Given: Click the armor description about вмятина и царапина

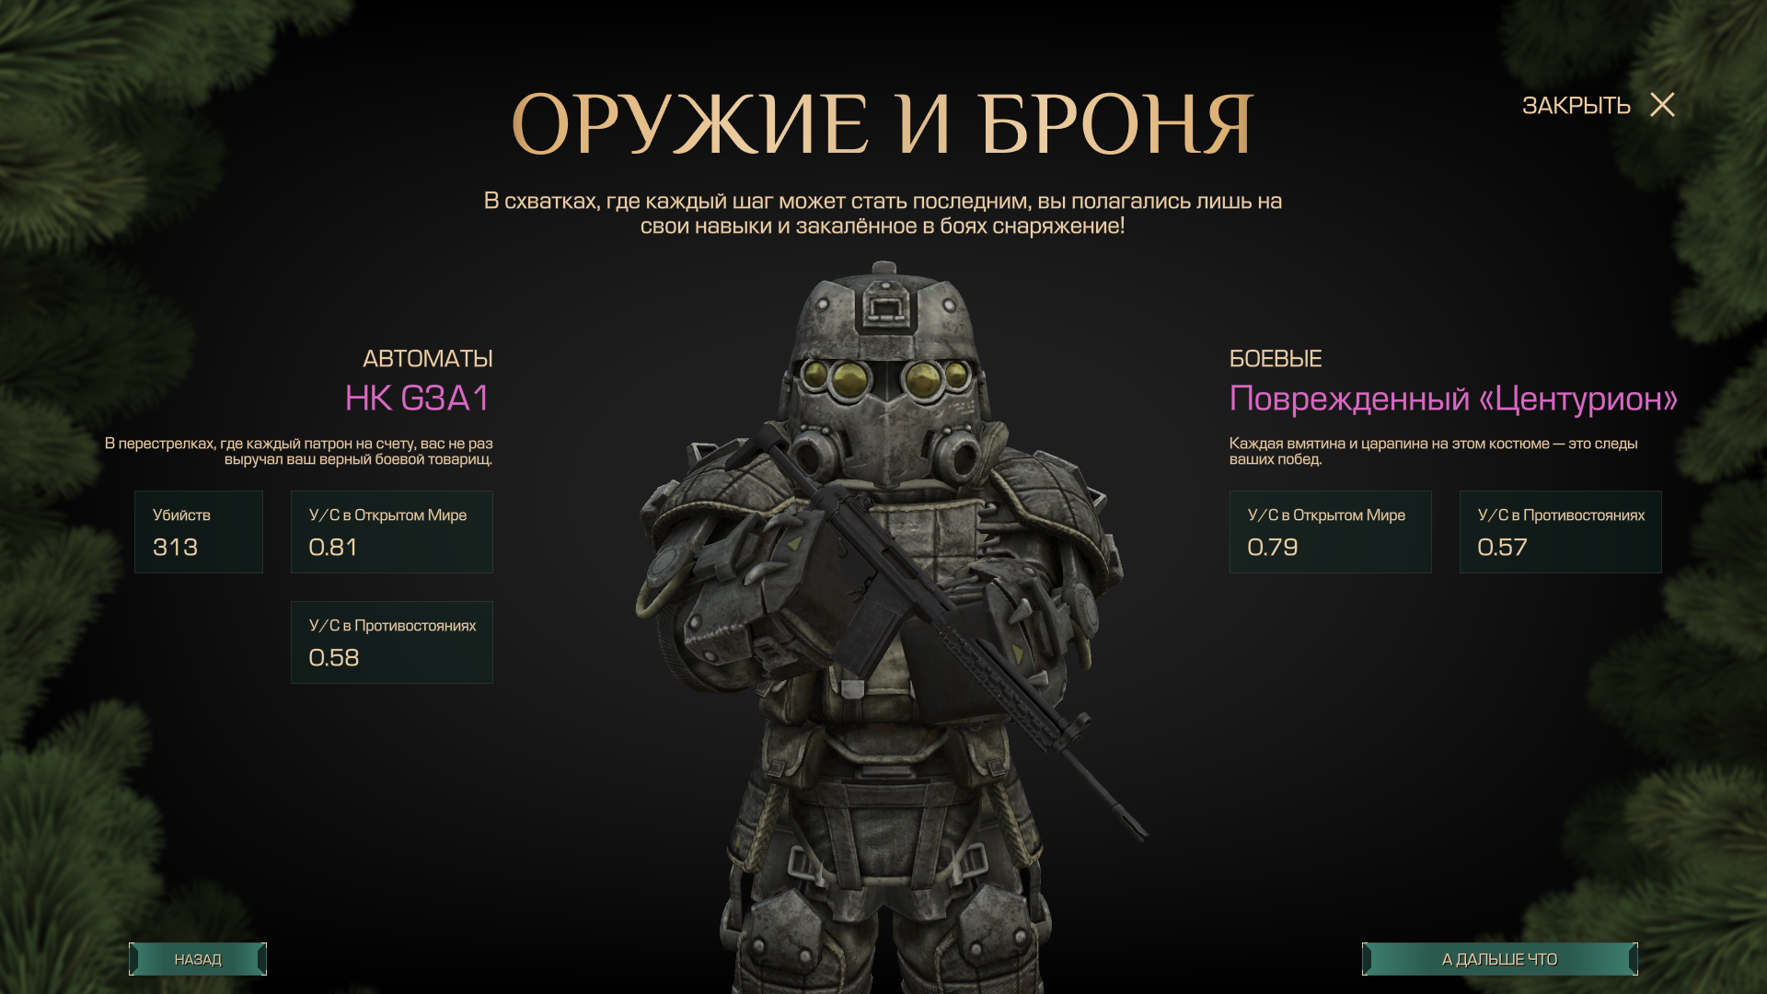Looking at the screenshot, I should 1433,451.
